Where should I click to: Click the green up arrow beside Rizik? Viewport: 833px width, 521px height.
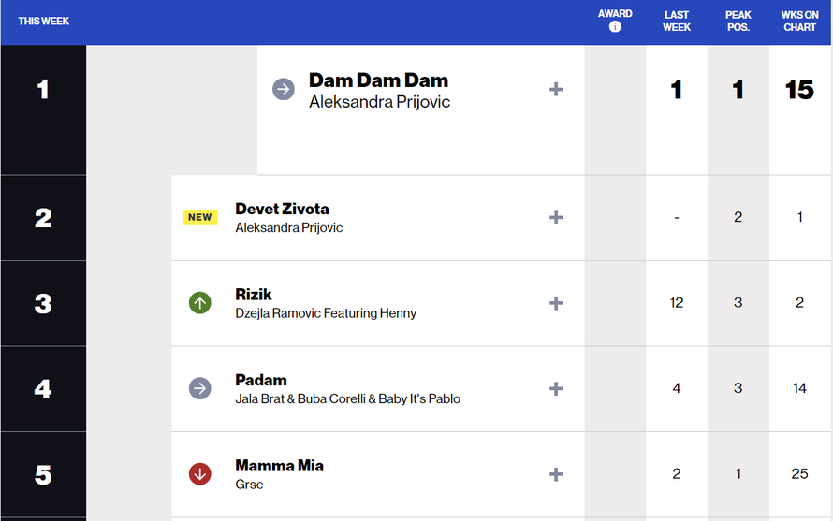click(x=199, y=303)
